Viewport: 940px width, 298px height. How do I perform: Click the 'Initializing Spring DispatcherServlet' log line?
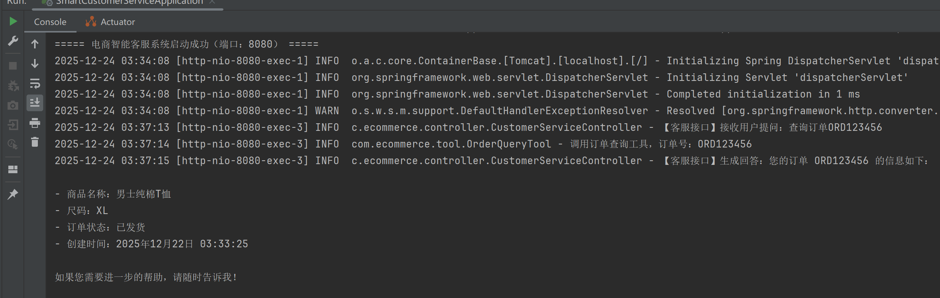coord(497,61)
